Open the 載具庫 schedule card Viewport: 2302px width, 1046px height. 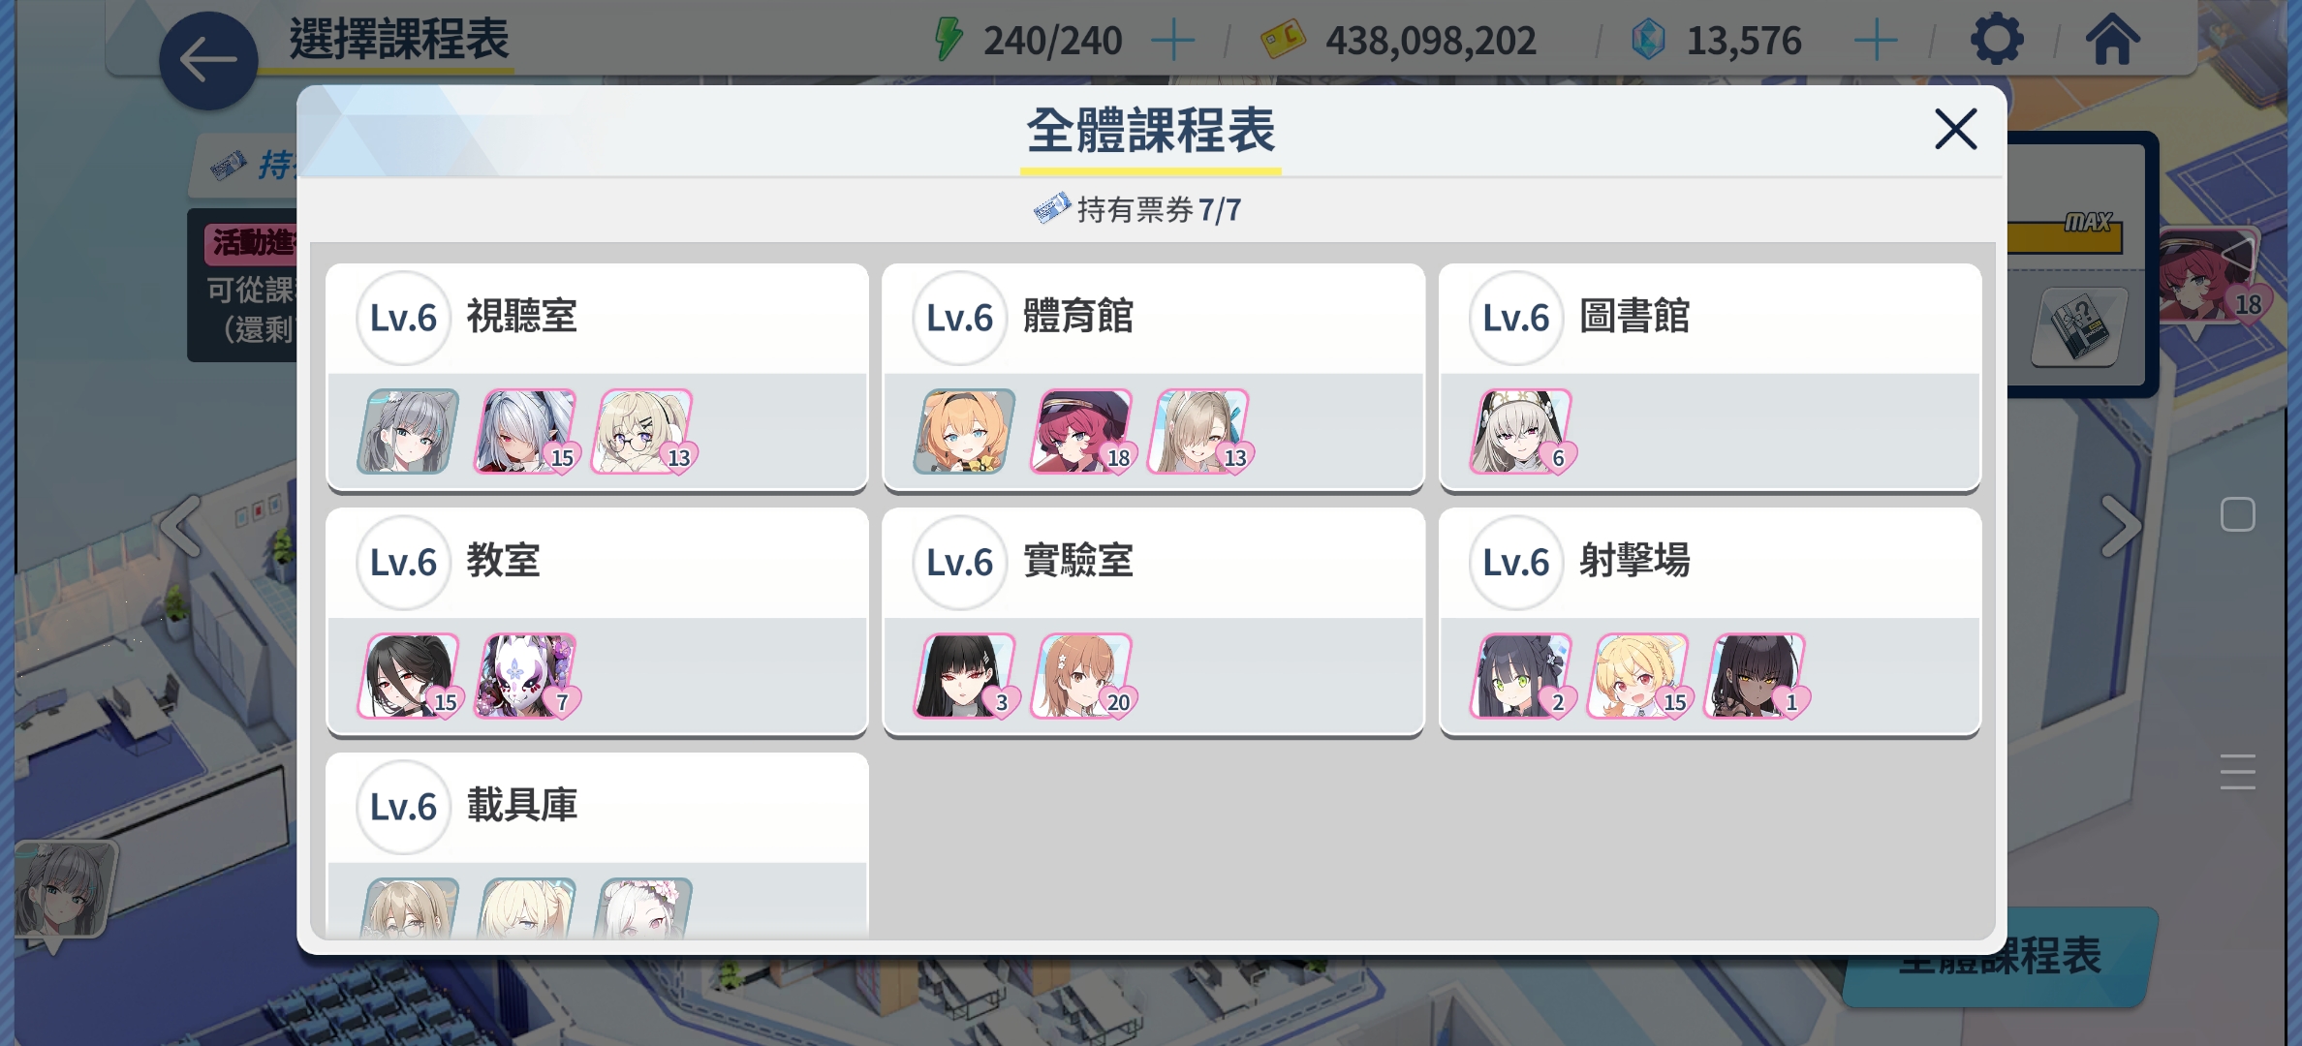597,846
